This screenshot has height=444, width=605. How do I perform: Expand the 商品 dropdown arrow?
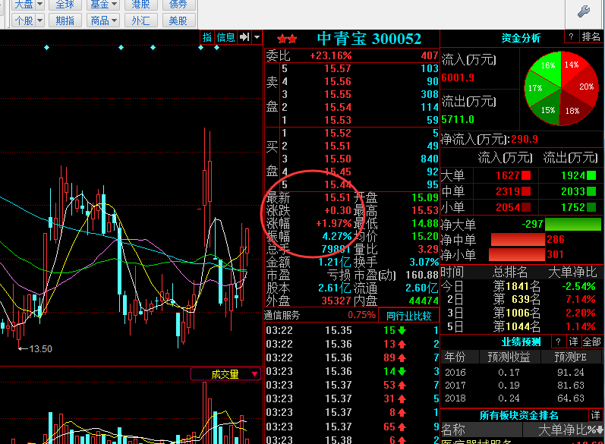tap(114, 20)
